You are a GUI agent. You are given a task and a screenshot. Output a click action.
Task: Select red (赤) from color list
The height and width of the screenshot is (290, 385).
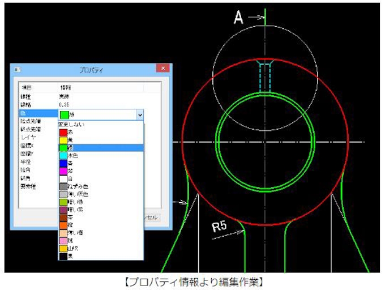pos(70,131)
